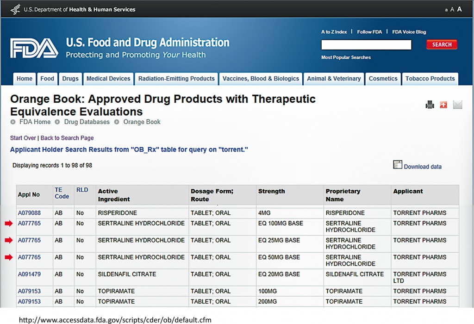Go to FDA Home breadcrumb
Screen dimensions: 474x324
coord(35,122)
